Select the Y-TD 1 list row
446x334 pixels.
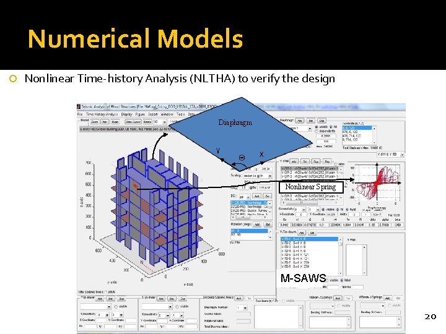tap(310, 239)
